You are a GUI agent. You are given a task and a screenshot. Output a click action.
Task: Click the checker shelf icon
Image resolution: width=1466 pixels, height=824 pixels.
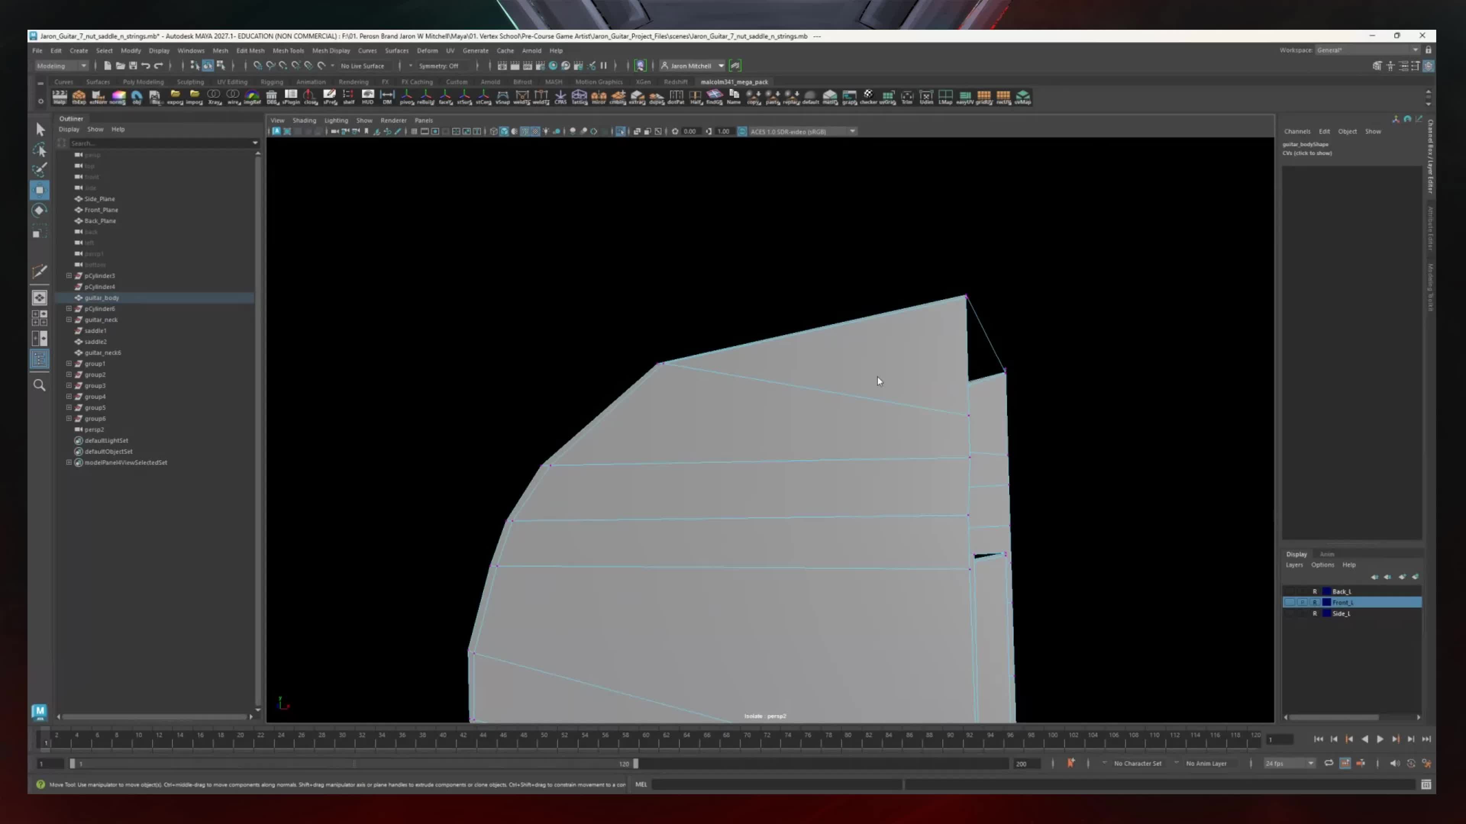[x=869, y=97]
